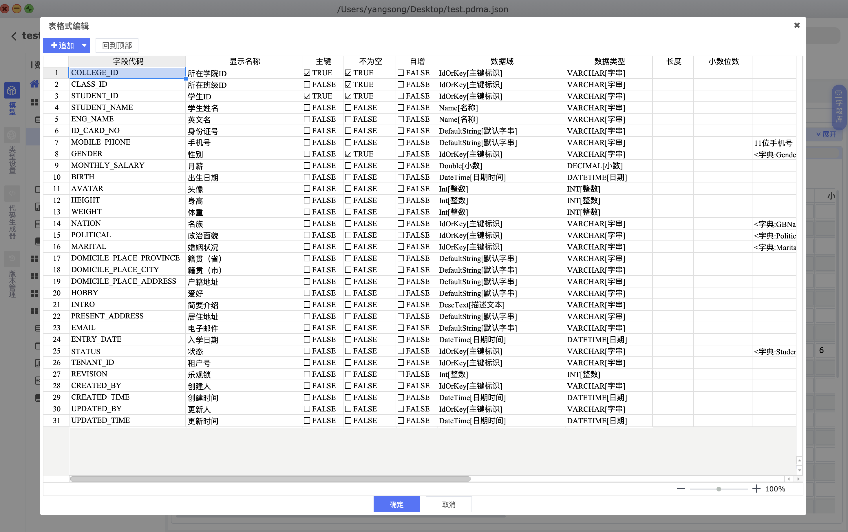Toggle 主键 checkbox for CLASS_ID row
Image resolution: width=848 pixels, height=532 pixels.
[x=307, y=84]
